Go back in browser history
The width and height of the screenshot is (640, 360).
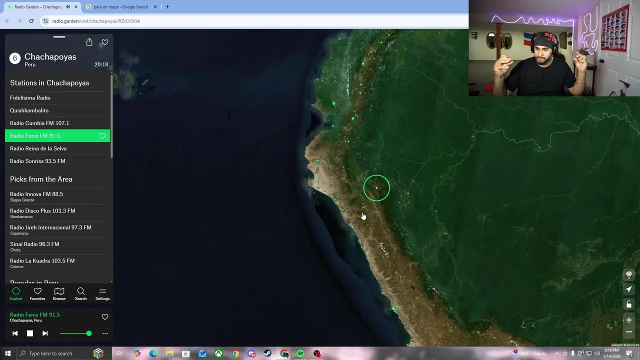tap(7, 21)
